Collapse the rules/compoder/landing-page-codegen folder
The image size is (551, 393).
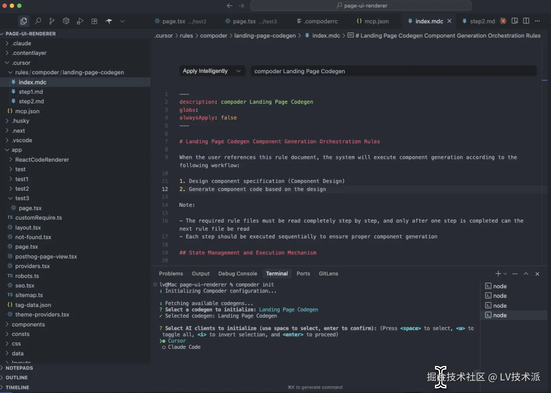tap(75, 72)
